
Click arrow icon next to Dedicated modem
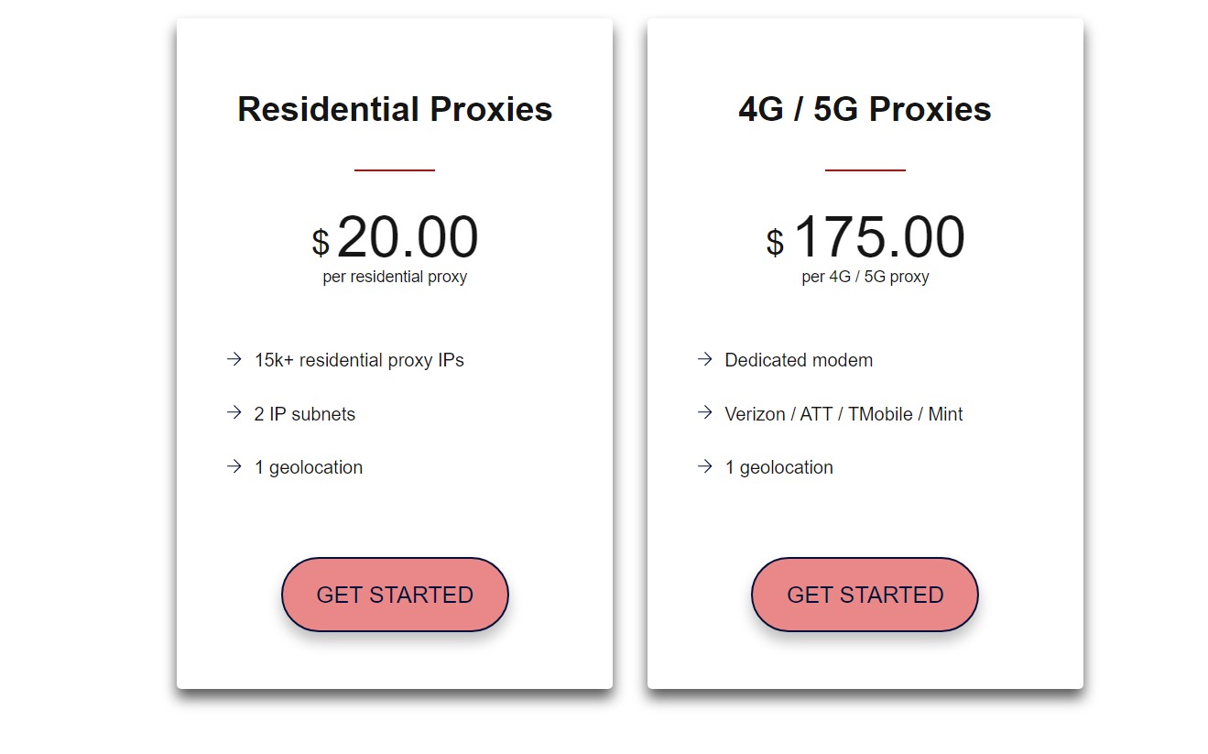tap(704, 359)
